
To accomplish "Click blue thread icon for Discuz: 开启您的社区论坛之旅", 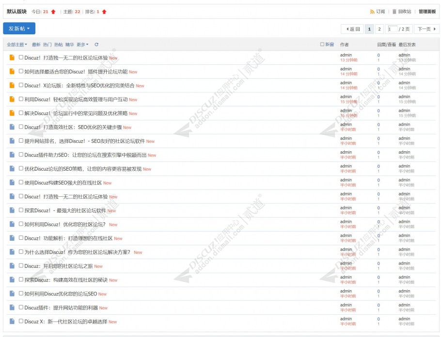I will click(x=12, y=266).
